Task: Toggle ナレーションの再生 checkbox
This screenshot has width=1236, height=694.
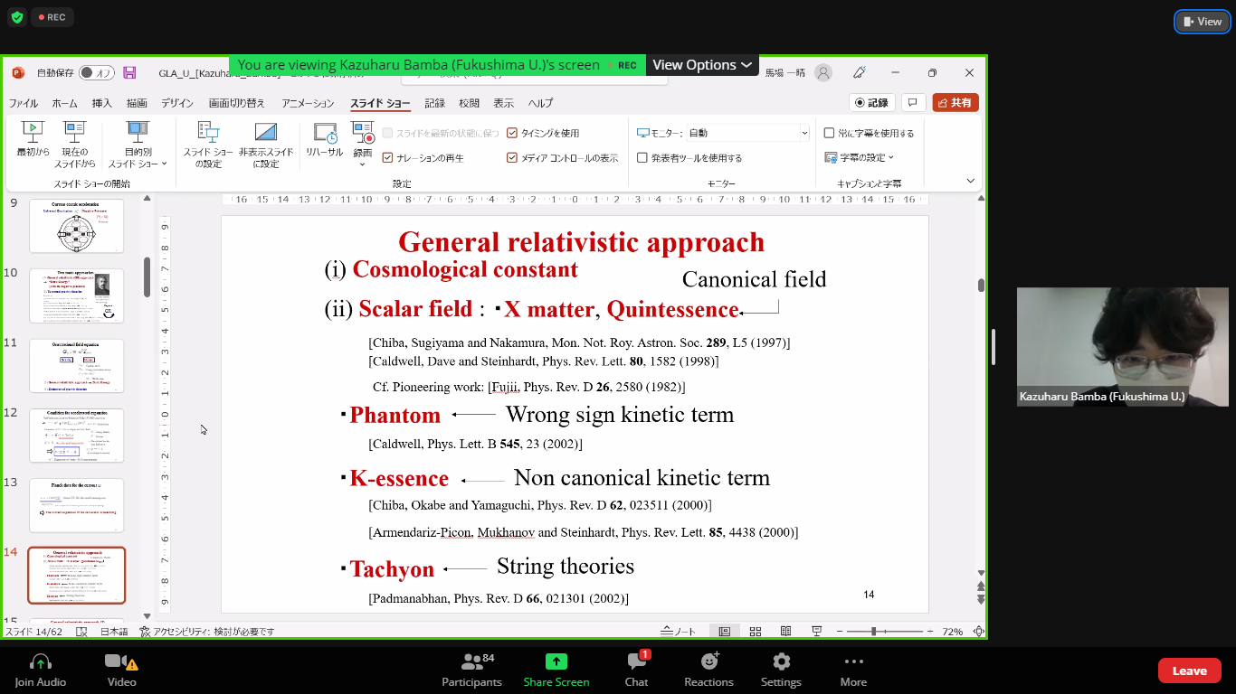Action: point(387,158)
